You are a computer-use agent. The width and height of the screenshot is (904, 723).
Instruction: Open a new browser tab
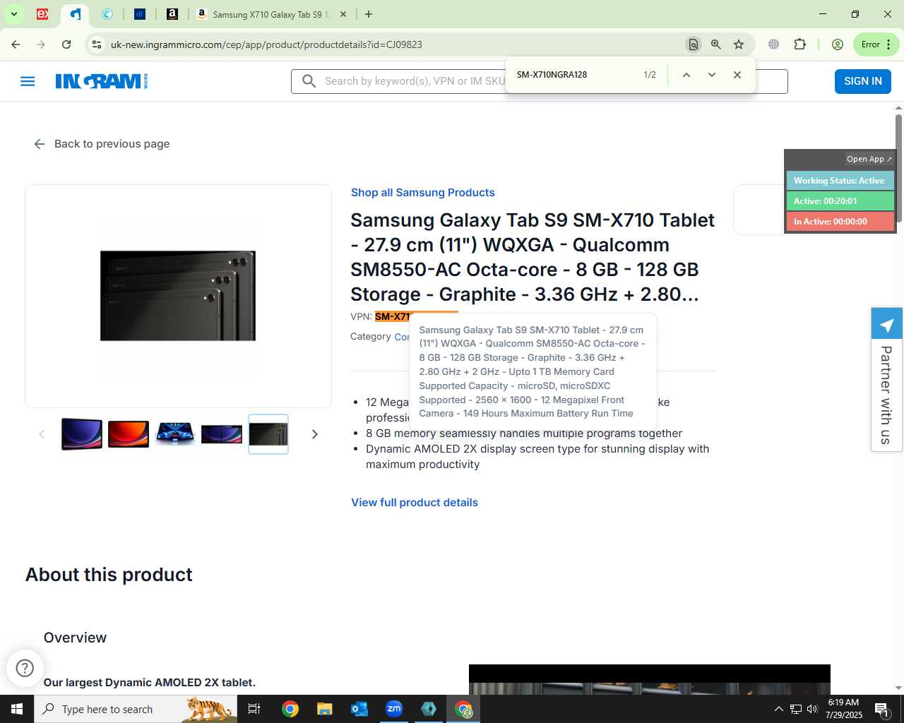click(369, 14)
